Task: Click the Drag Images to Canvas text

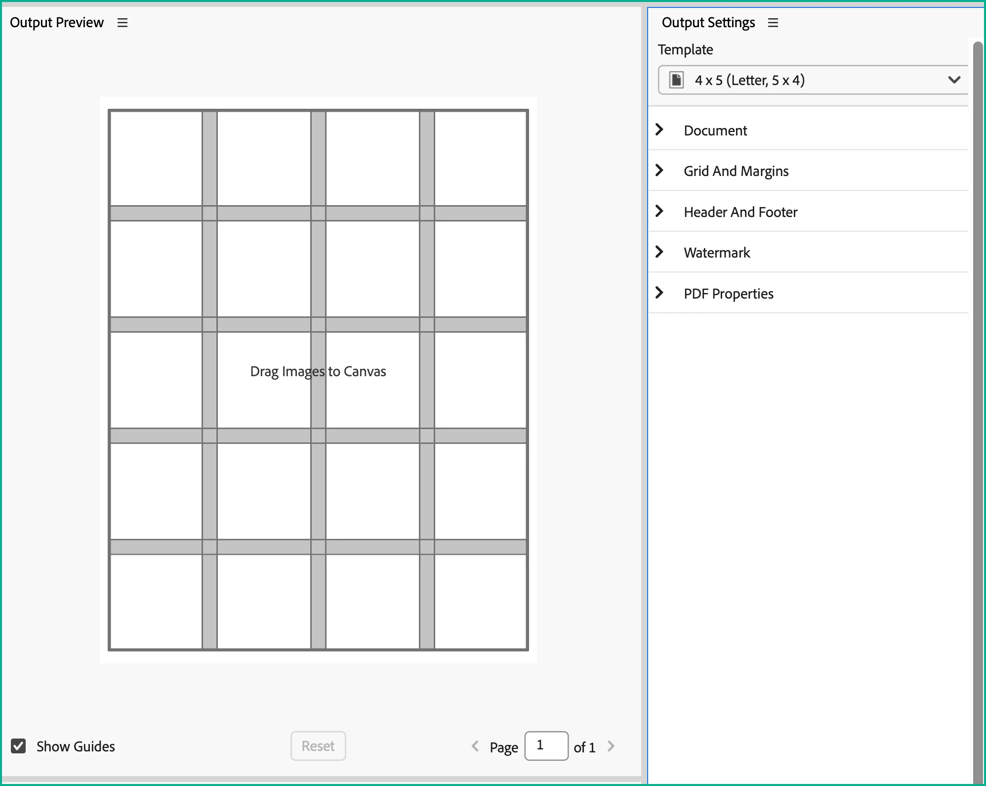Action: click(318, 371)
